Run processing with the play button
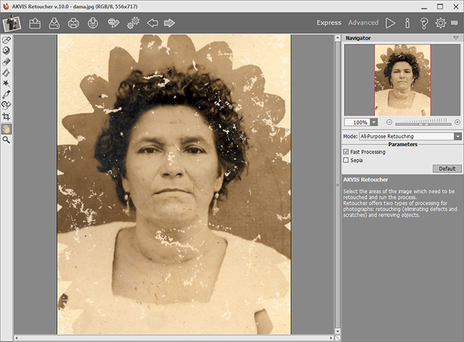 pos(390,23)
